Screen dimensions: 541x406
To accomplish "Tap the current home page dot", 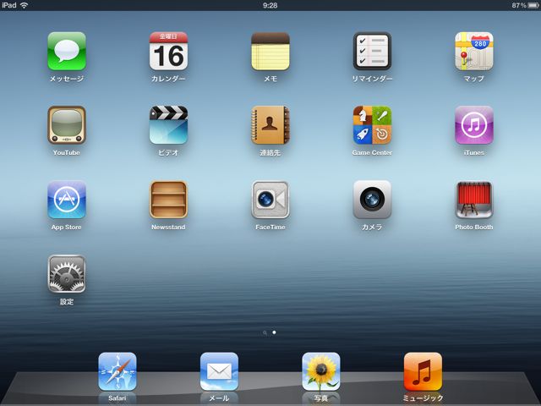I will point(274,332).
